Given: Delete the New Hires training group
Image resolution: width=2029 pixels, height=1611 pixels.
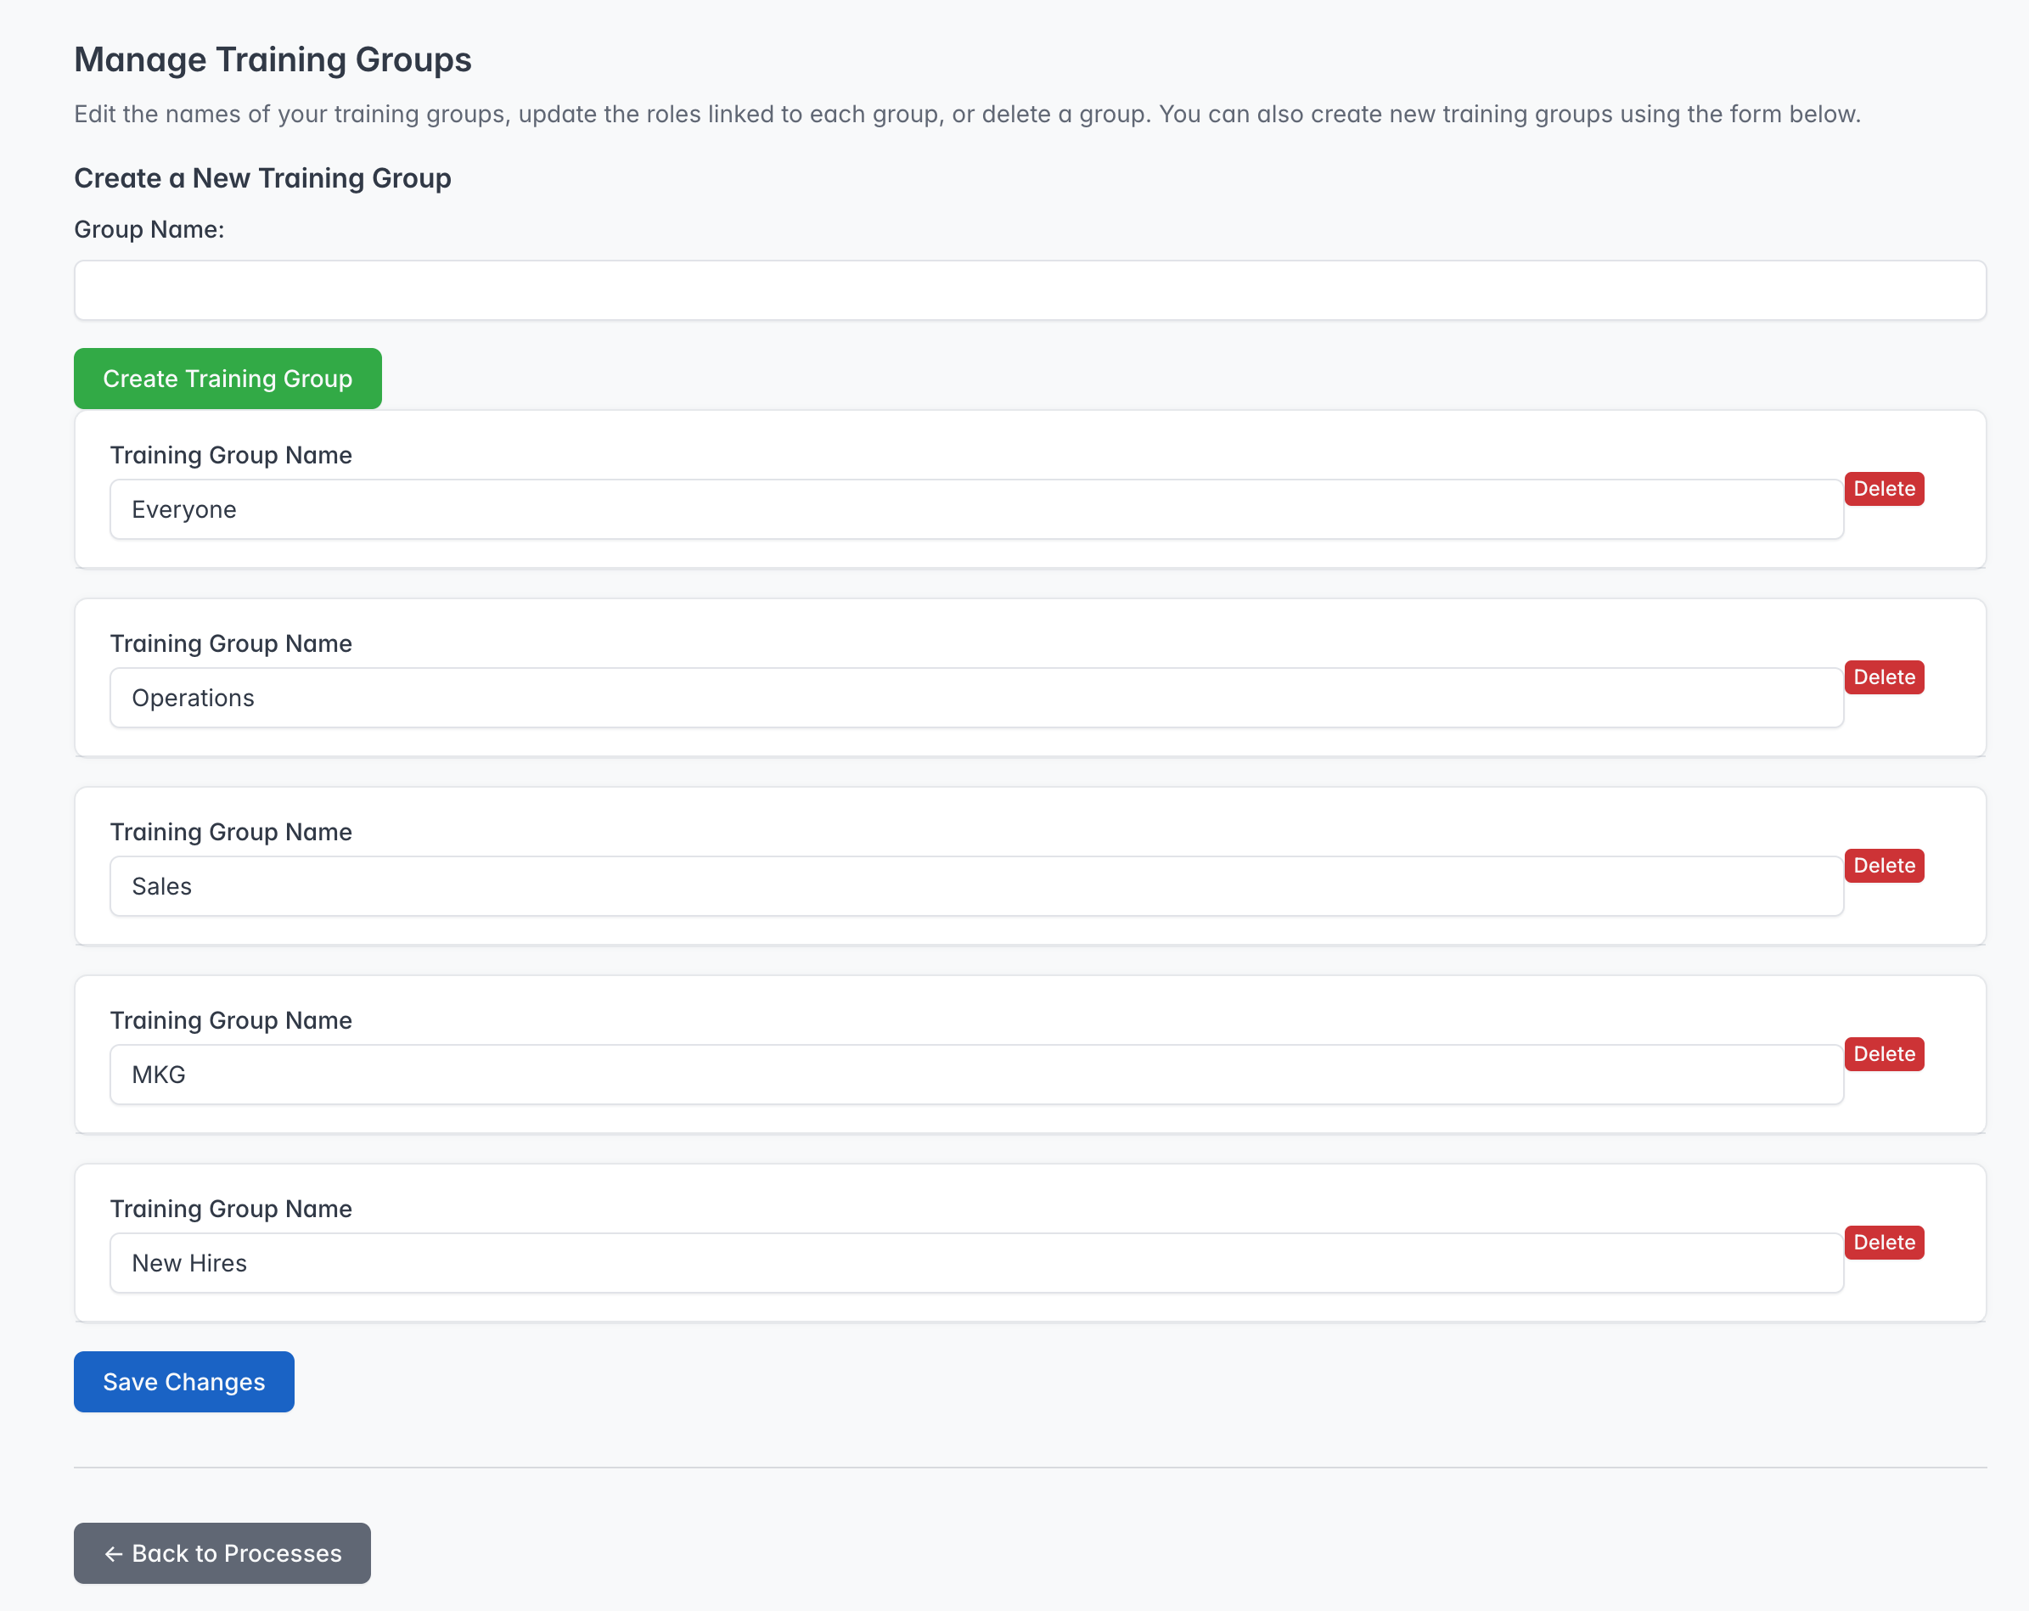Looking at the screenshot, I should pos(1883,1242).
